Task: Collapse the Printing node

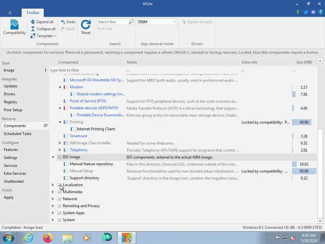Action: [60, 122]
